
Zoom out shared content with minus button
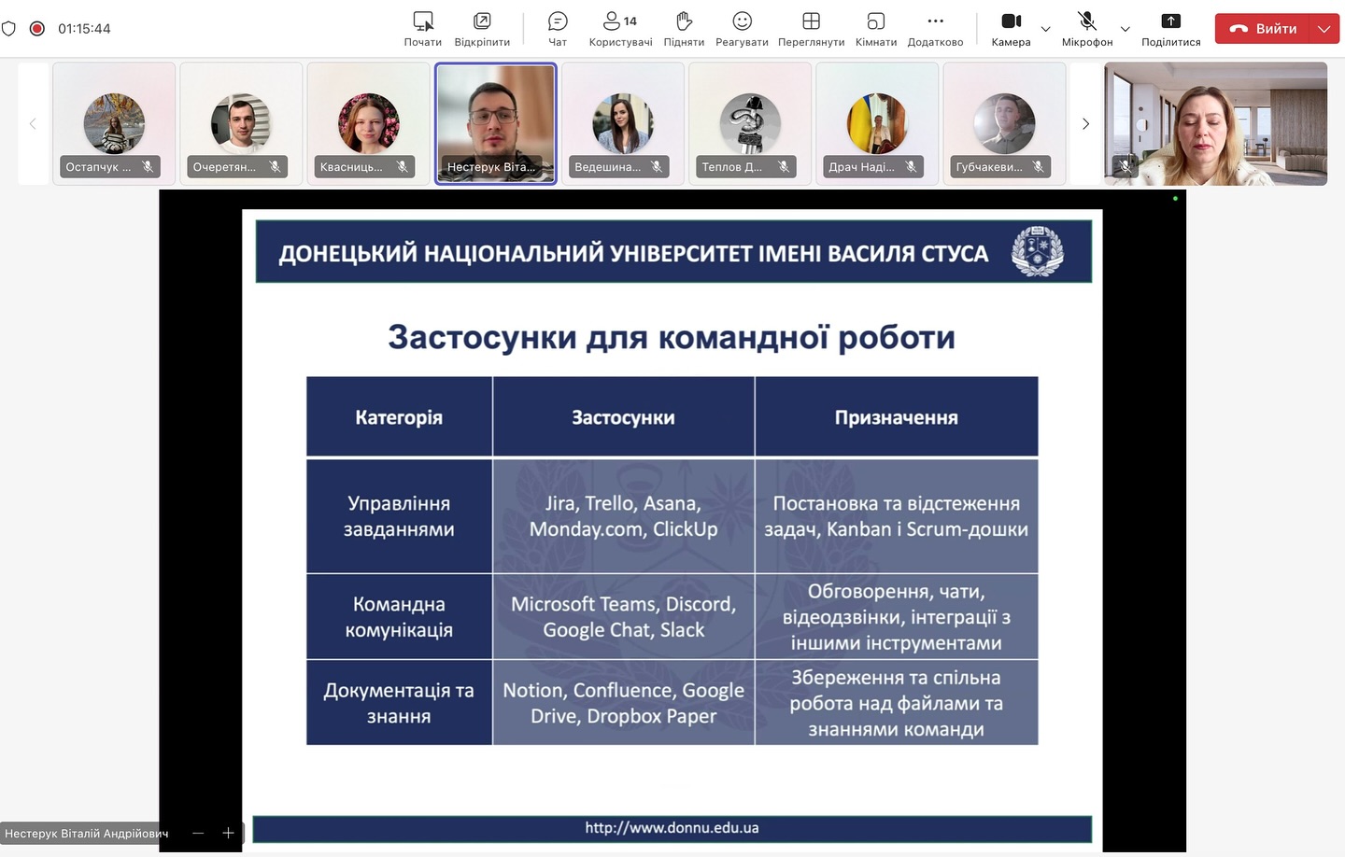pos(198,833)
